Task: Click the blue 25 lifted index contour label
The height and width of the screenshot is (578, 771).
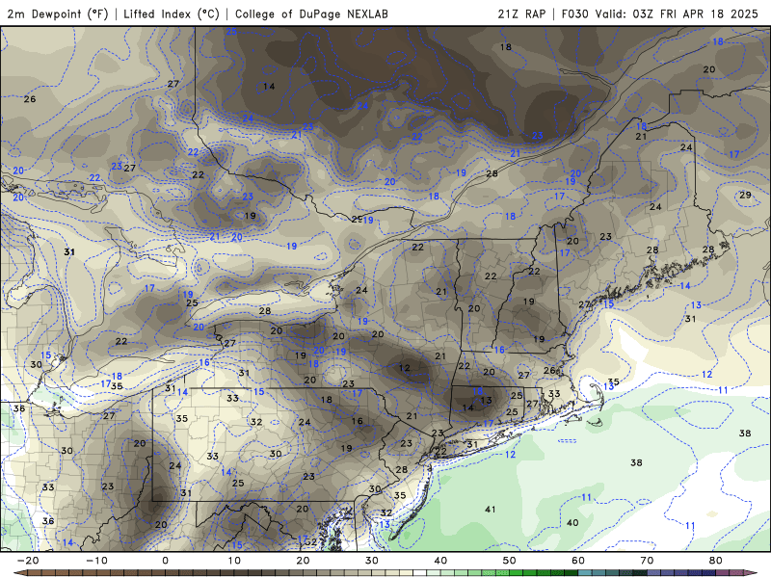Action: pyautogui.click(x=231, y=32)
